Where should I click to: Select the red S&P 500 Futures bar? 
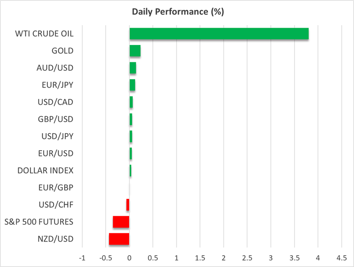pos(121,222)
